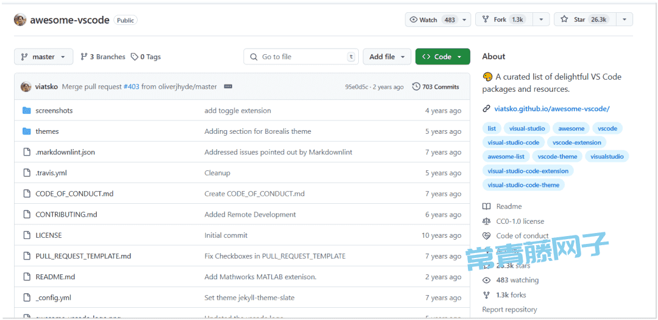Open commit 'Add Mathworks MATLAB extenison.'
Viewport: 658px width, 320px height.
(260, 277)
